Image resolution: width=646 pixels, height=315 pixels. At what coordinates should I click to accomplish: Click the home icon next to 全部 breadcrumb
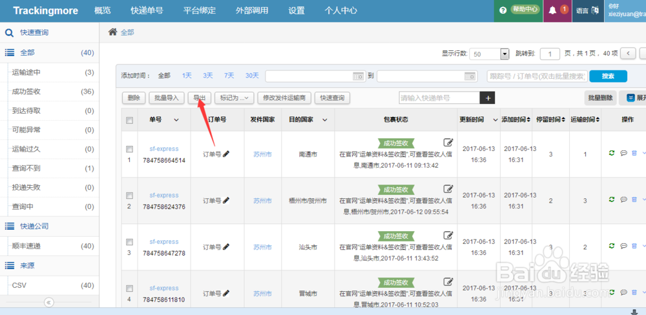pyautogui.click(x=112, y=32)
